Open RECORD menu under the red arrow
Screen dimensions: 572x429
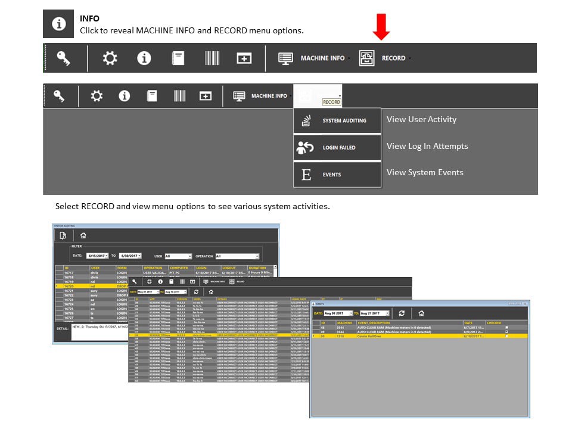(x=385, y=58)
